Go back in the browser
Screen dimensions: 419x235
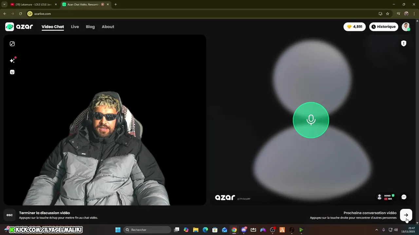(x=5, y=14)
